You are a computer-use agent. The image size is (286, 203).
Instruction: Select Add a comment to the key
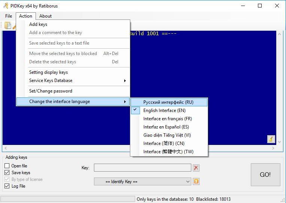pyautogui.click(x=73, y=33)
